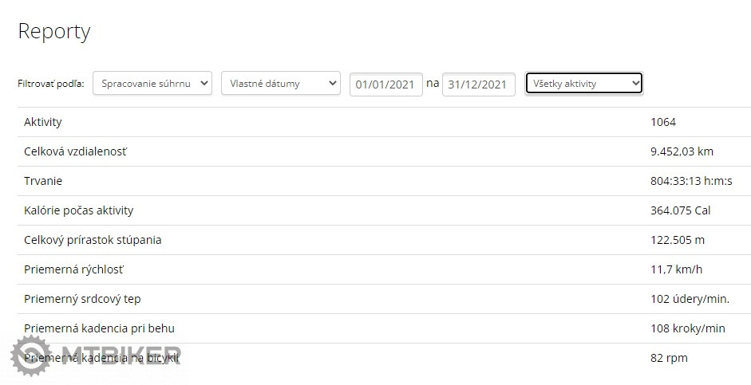Screen dimensions: 751x385
Task: Focus the end date field 31/12/2021
Action: coord(478,84)
